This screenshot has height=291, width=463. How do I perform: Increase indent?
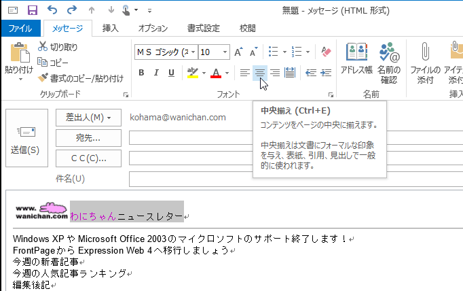click(x=326, y=73)
